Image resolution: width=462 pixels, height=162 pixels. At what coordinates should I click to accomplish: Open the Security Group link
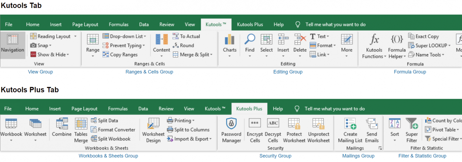[275, 156]
